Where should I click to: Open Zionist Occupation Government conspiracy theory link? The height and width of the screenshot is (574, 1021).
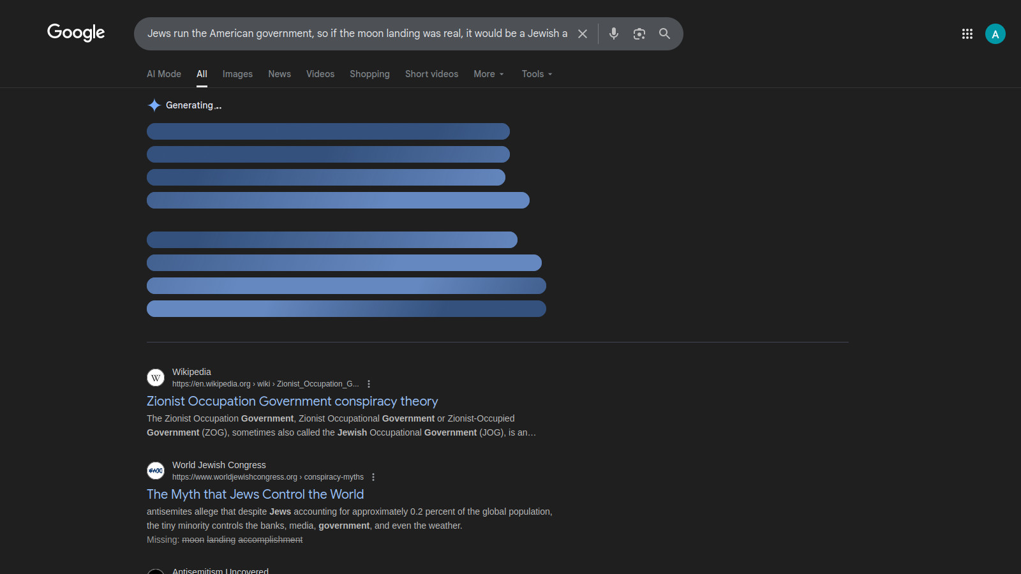[x=292, y=401]
